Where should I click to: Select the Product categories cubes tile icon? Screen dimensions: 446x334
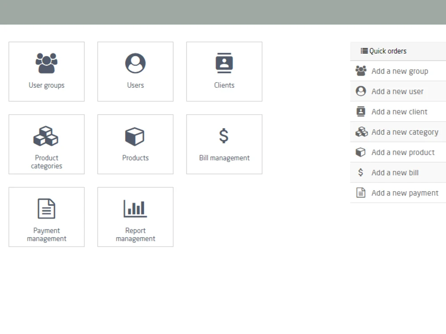46,136
